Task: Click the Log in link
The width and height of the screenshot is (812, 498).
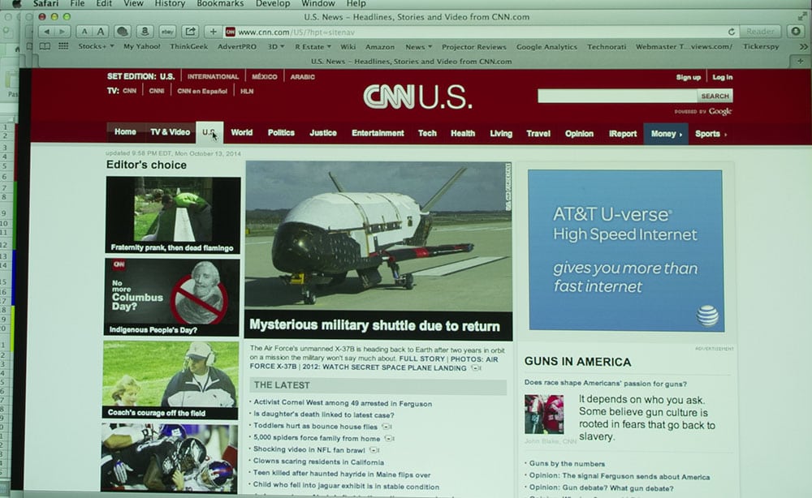Action: [x=723, y=77]
